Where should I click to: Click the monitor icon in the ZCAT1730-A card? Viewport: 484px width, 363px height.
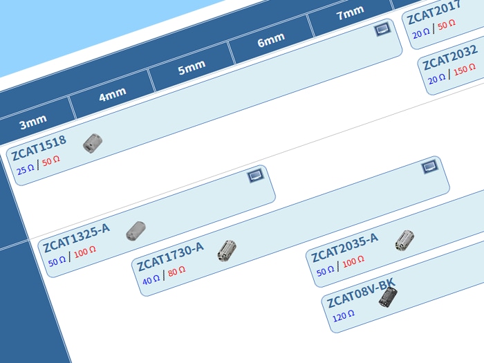click(x=429, y=167)
